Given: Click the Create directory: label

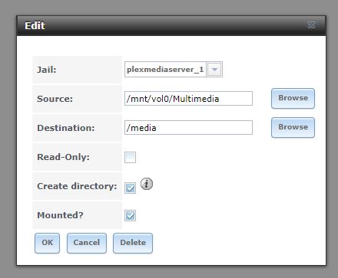Looking at the screenshot, I should click(x=77, y=186).
